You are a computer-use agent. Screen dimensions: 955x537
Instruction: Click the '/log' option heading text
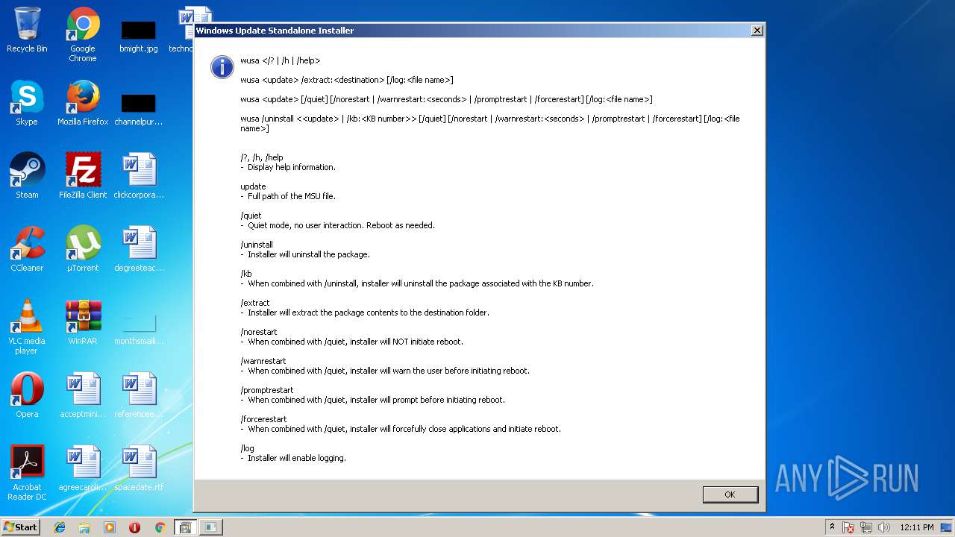pyautogui.click(x=247, y=448)
